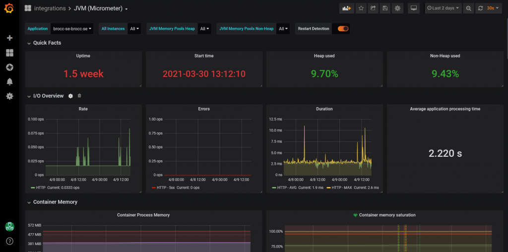Viewport: 508px width, 252px height.
Task: Open the Create plus menu in sidebar
Action: 9,38
